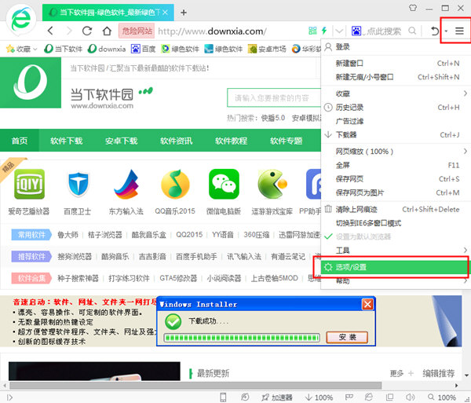
Task: Open the 收藏 favorites dropdown
Action: pos(22,49)
